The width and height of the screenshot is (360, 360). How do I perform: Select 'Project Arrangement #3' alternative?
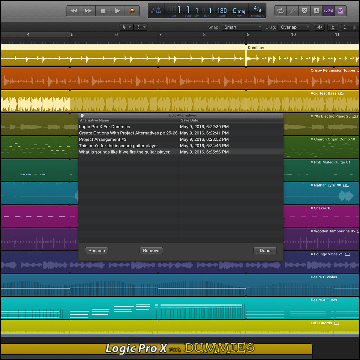point(103,139)
